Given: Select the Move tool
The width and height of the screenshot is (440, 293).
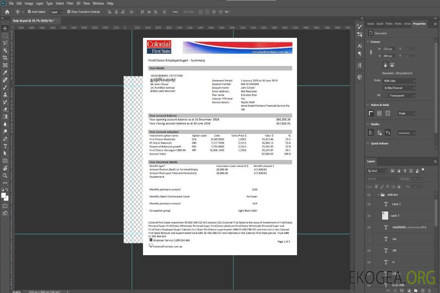Looking at the screenshot, I should point(5,28).
